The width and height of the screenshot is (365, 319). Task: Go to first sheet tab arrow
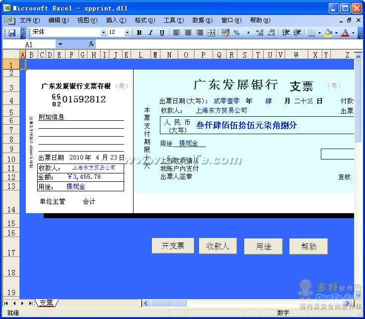tap(6, 303)
